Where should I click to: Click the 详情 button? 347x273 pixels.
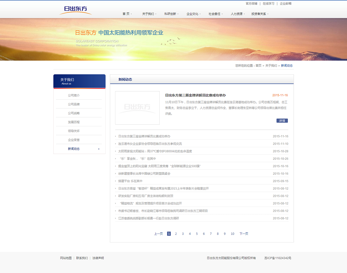(282, 121)
